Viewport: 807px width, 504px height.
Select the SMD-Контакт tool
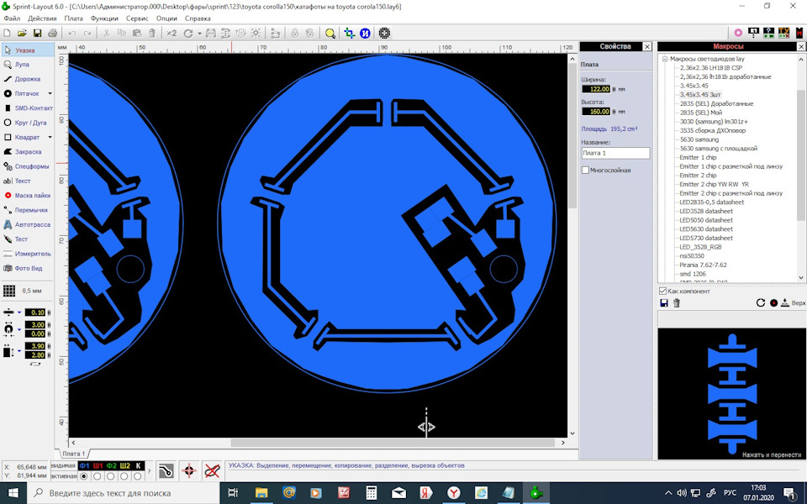point(27,108)
